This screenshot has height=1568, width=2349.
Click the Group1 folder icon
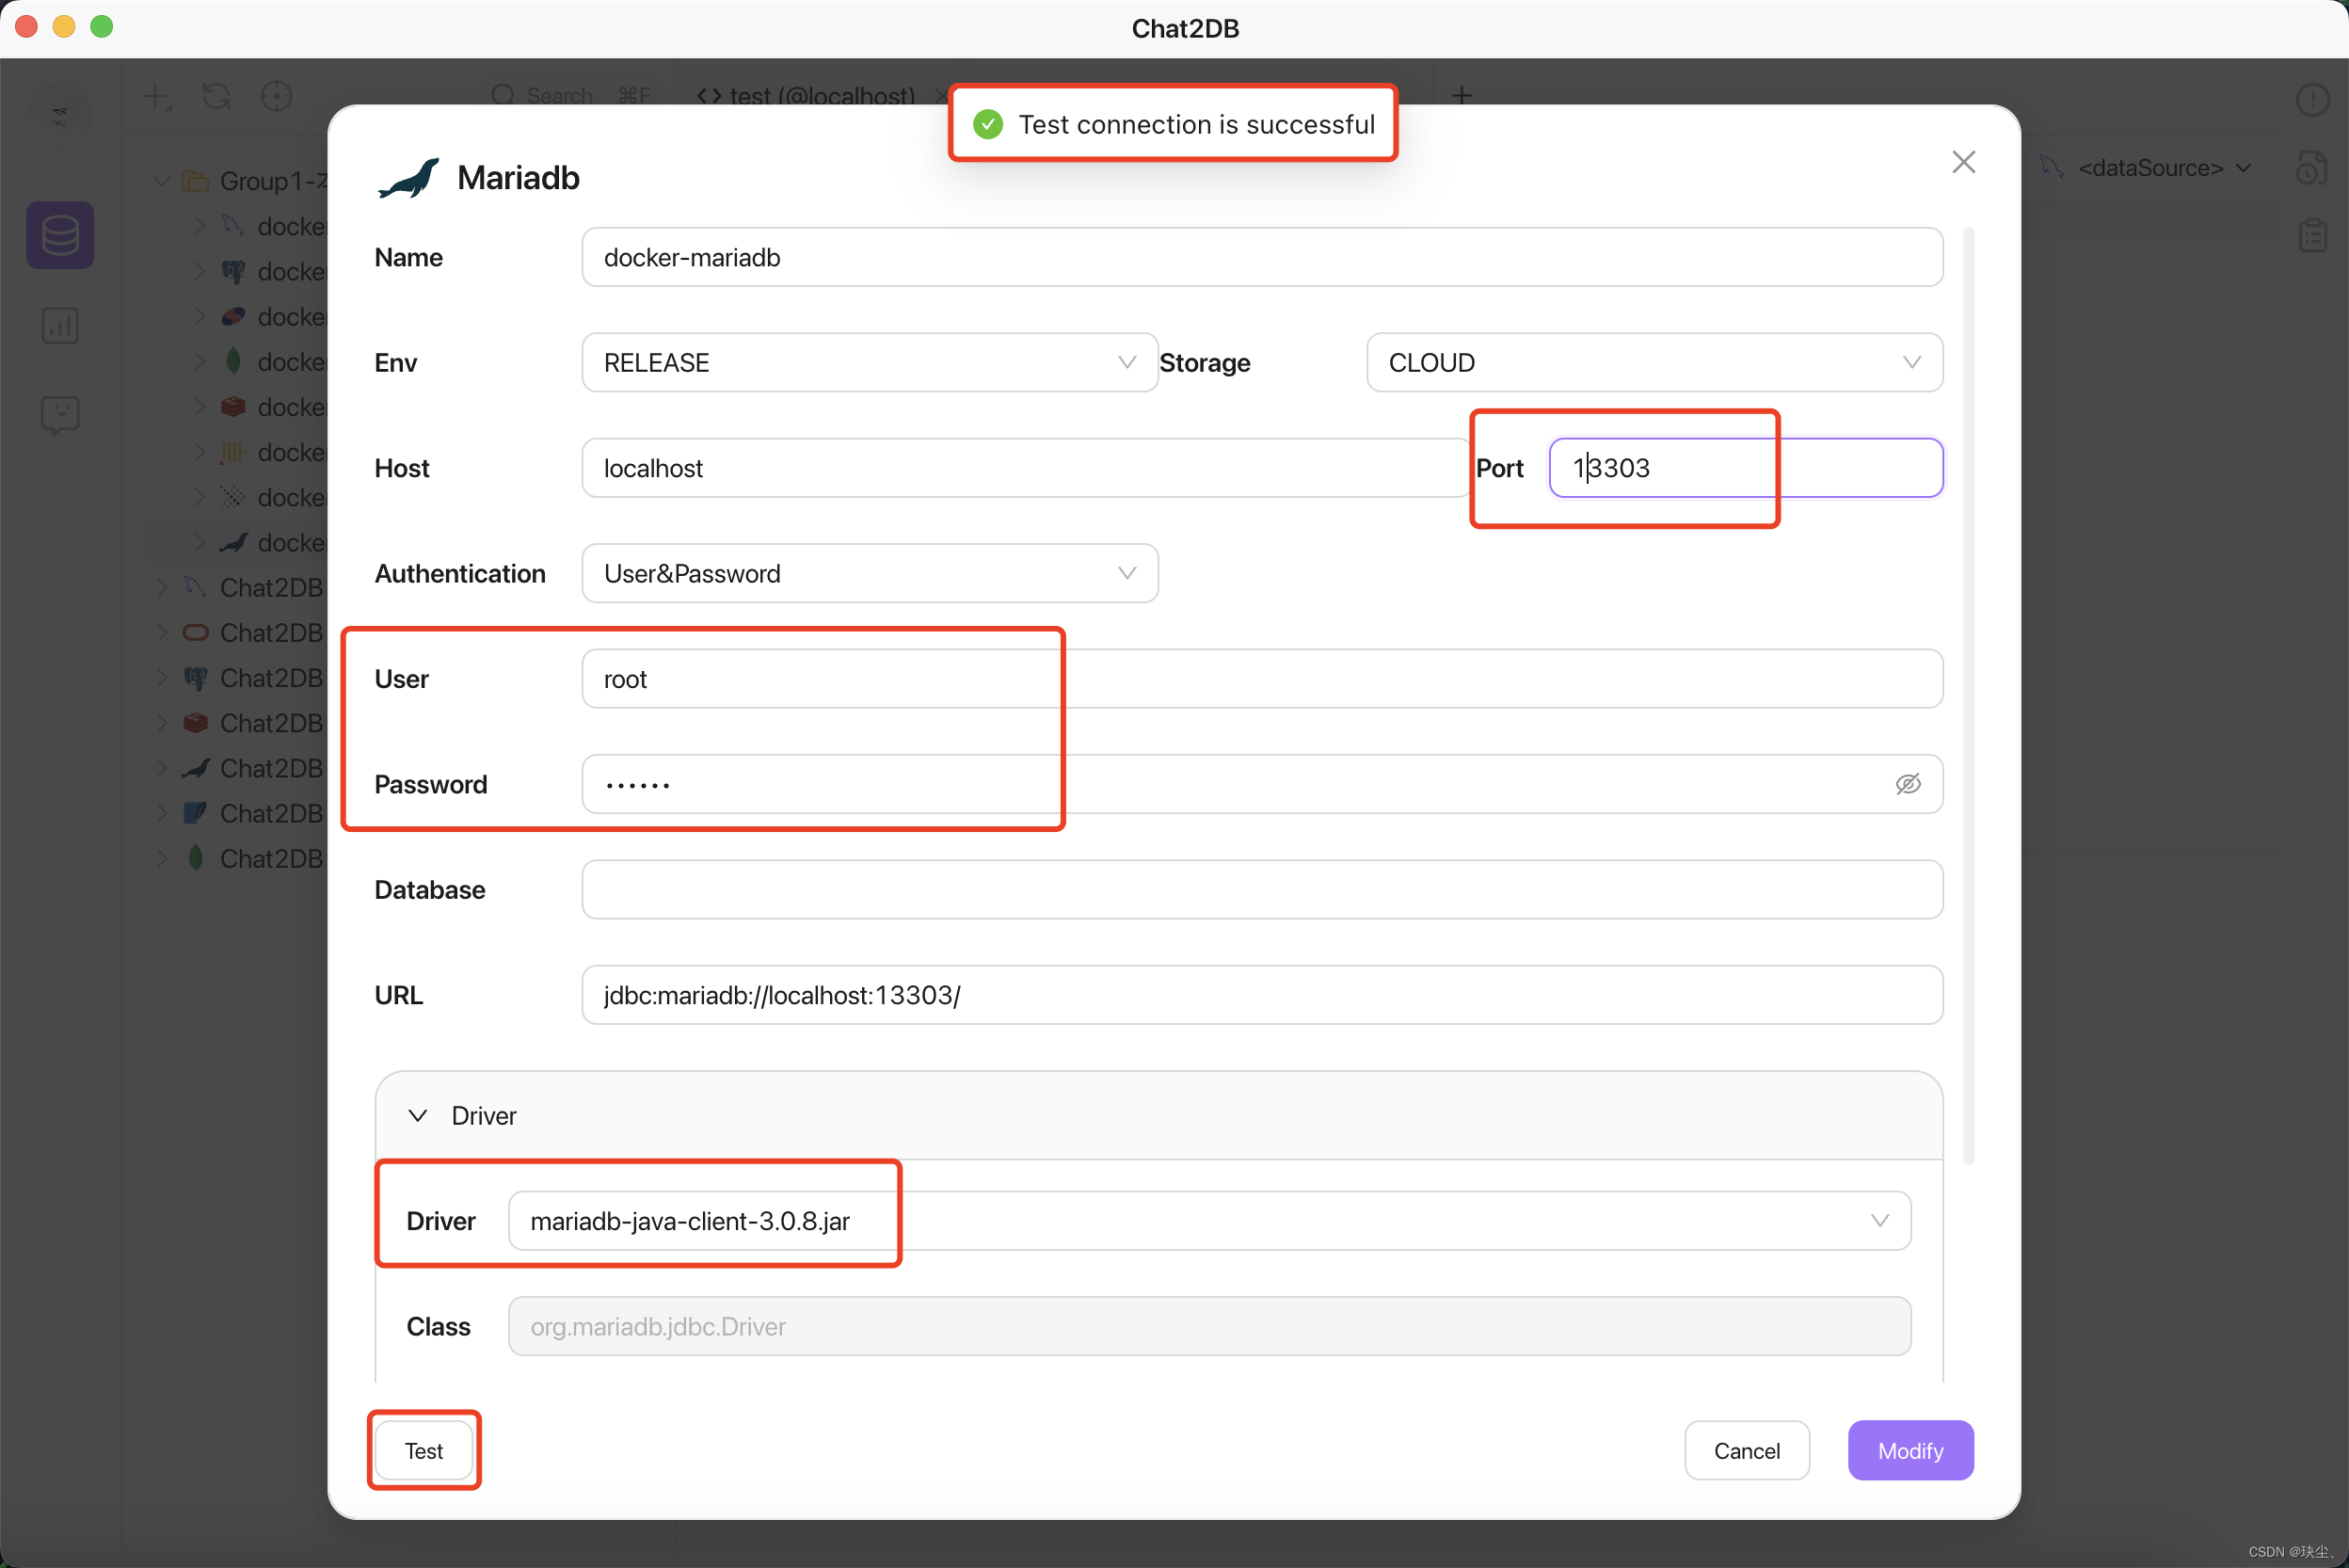pos(196,181)
